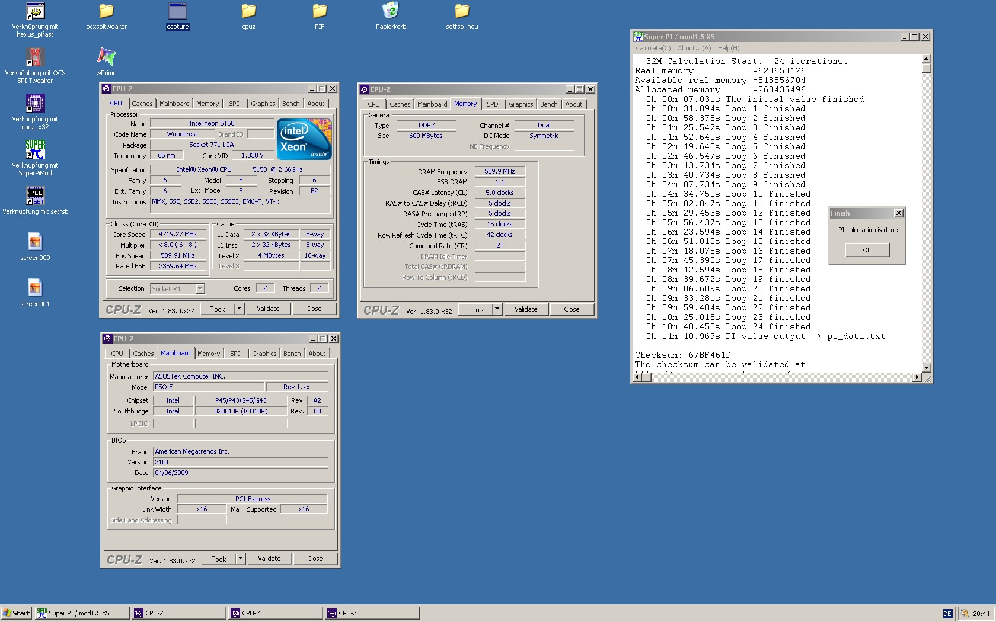
Task: Launch the OCX SPI Tweaker shortcut
Action: click(x=35, y=57)
